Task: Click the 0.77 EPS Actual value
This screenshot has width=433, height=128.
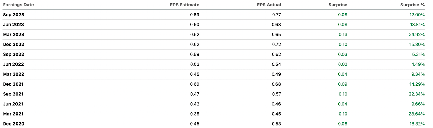Action: click(x=276, y=15)
